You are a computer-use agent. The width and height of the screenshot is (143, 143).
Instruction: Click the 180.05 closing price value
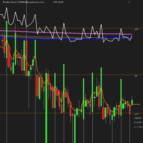click(x=138, y=118)
